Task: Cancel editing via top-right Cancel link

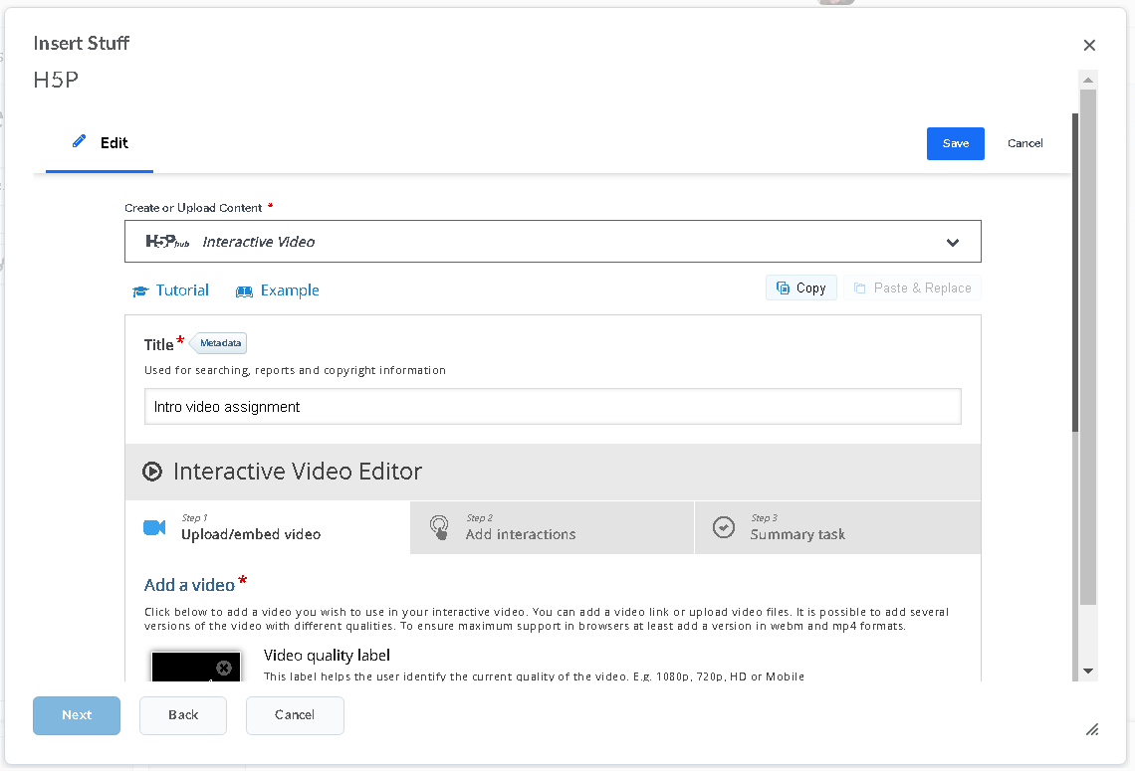Action: pos(1024,143)
